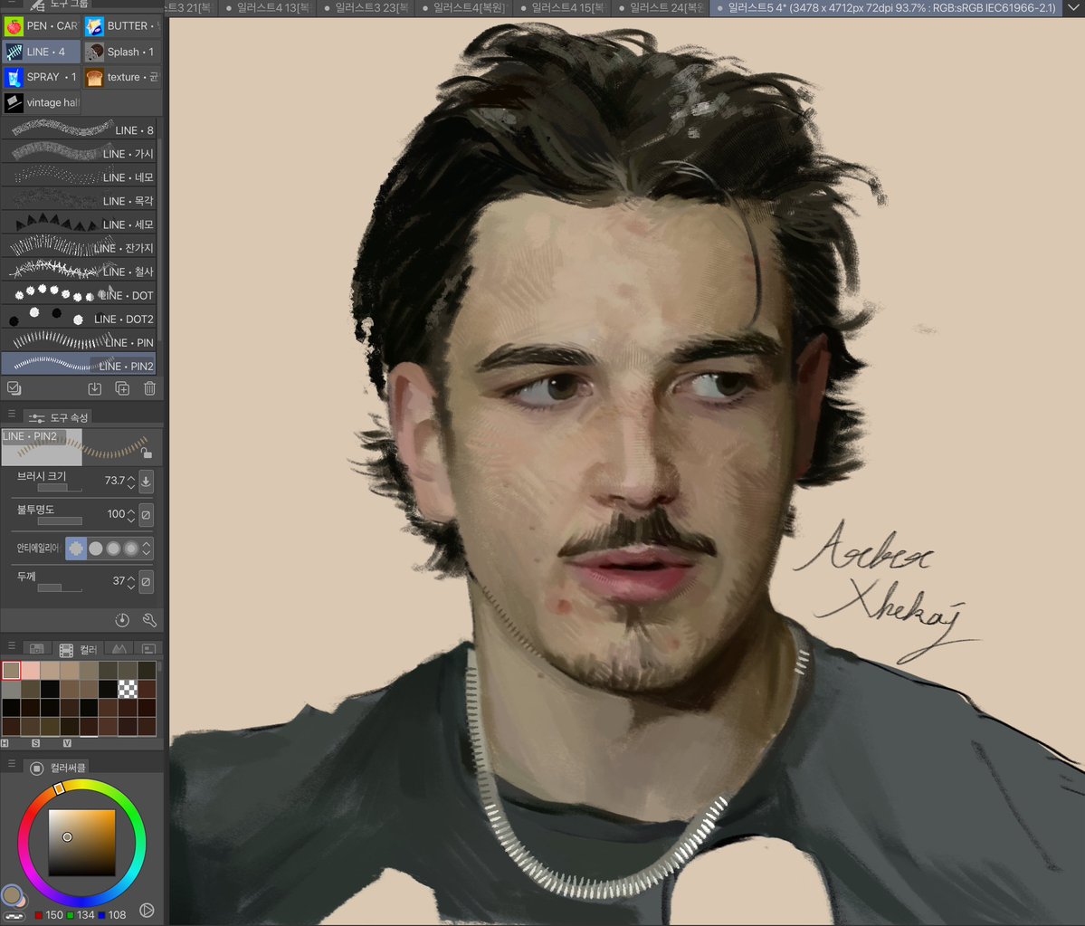
Task: Click the duplicate sub tool icon
Action: 122,389
